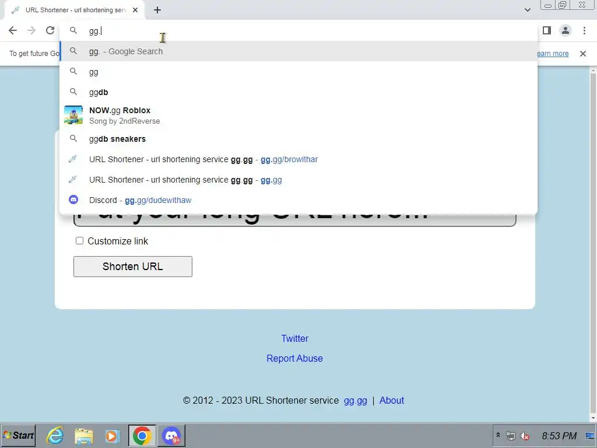This screenshot has height=448, width=597.
Task: Go back using the browser back arrow
Action: (13, 30)
